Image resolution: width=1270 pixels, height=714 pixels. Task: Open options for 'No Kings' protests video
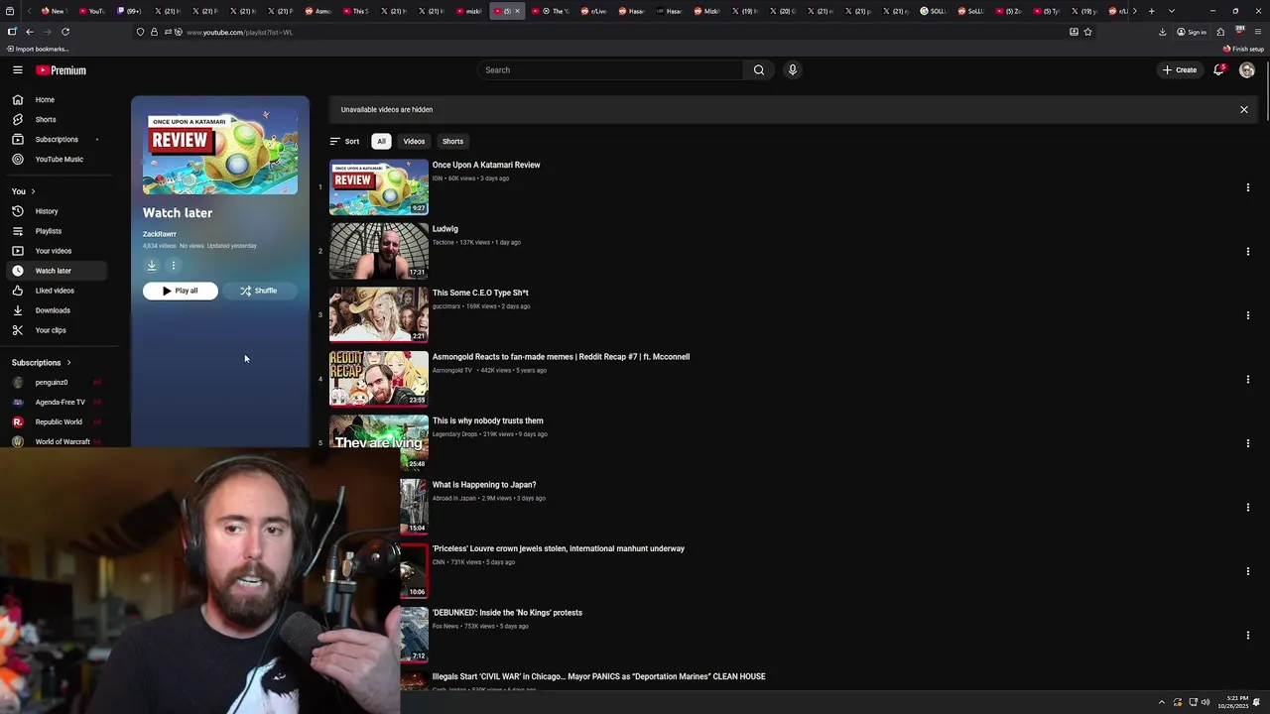pyautogui.click(x=1247, y=636)
